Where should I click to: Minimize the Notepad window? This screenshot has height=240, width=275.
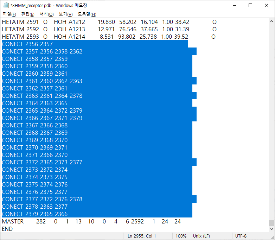235,5
